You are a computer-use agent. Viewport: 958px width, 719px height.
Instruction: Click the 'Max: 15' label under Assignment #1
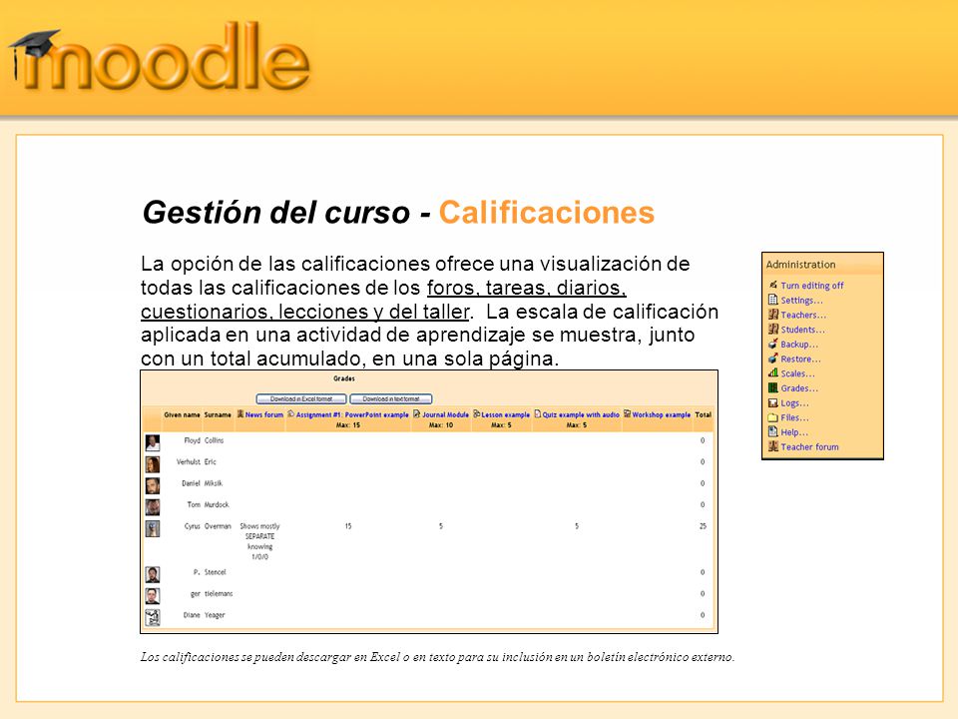click(x=347, y=425)
